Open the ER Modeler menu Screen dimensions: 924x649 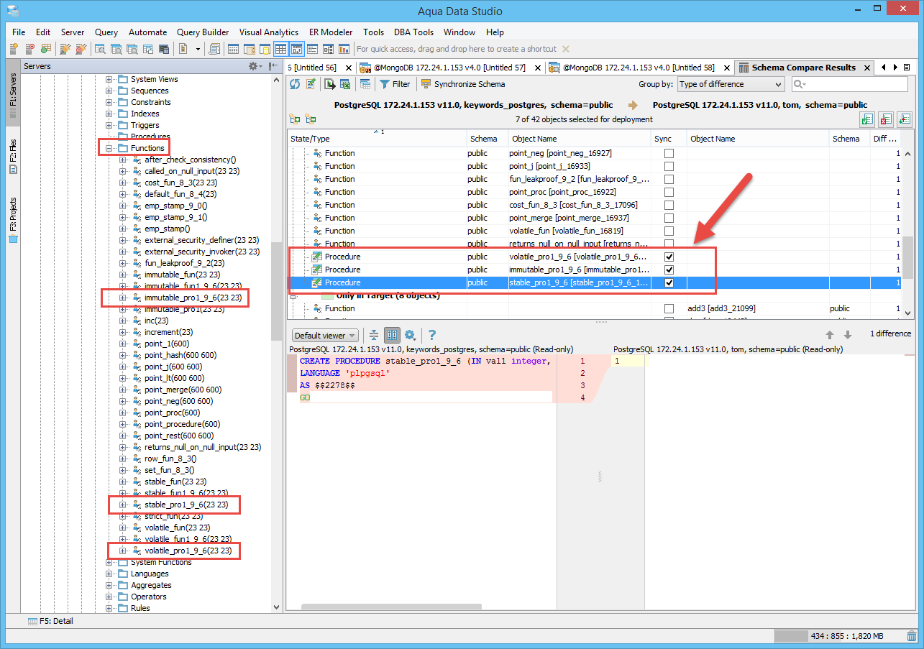coord(331,32)
